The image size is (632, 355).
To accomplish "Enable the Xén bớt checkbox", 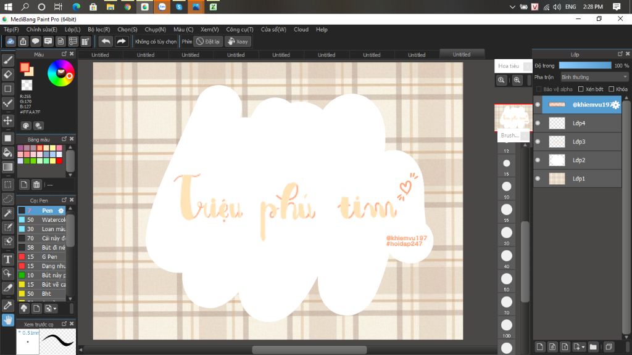I will [581, 89].
